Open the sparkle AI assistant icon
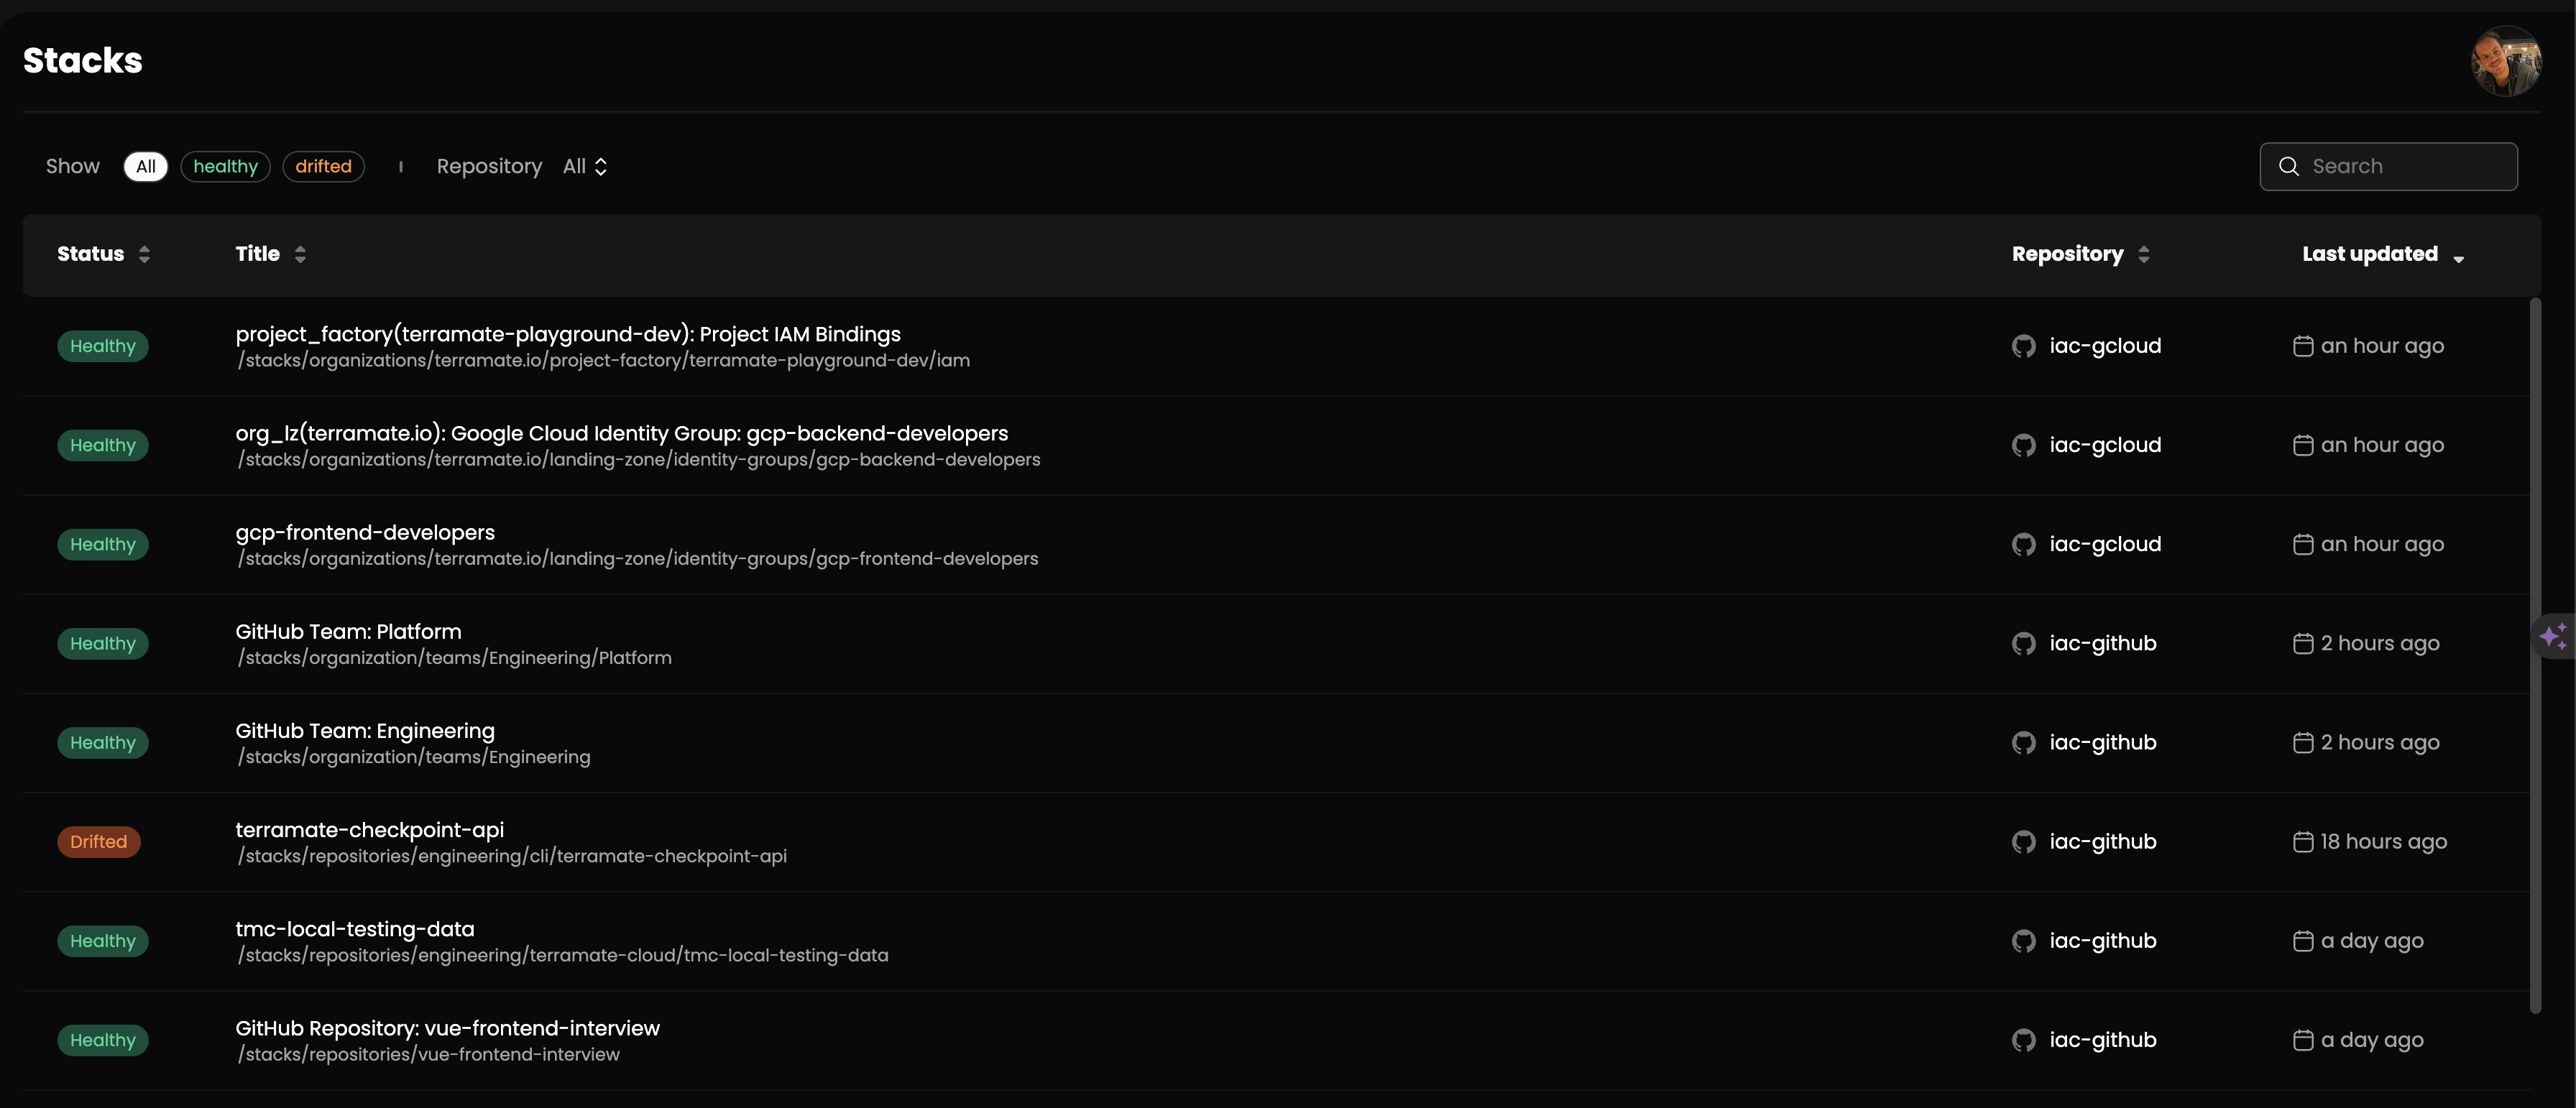 point(2553,636)
